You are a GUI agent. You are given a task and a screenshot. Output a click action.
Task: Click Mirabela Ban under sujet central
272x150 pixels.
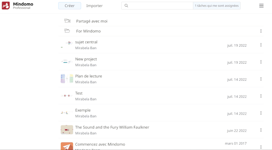(x=86, y=48)
